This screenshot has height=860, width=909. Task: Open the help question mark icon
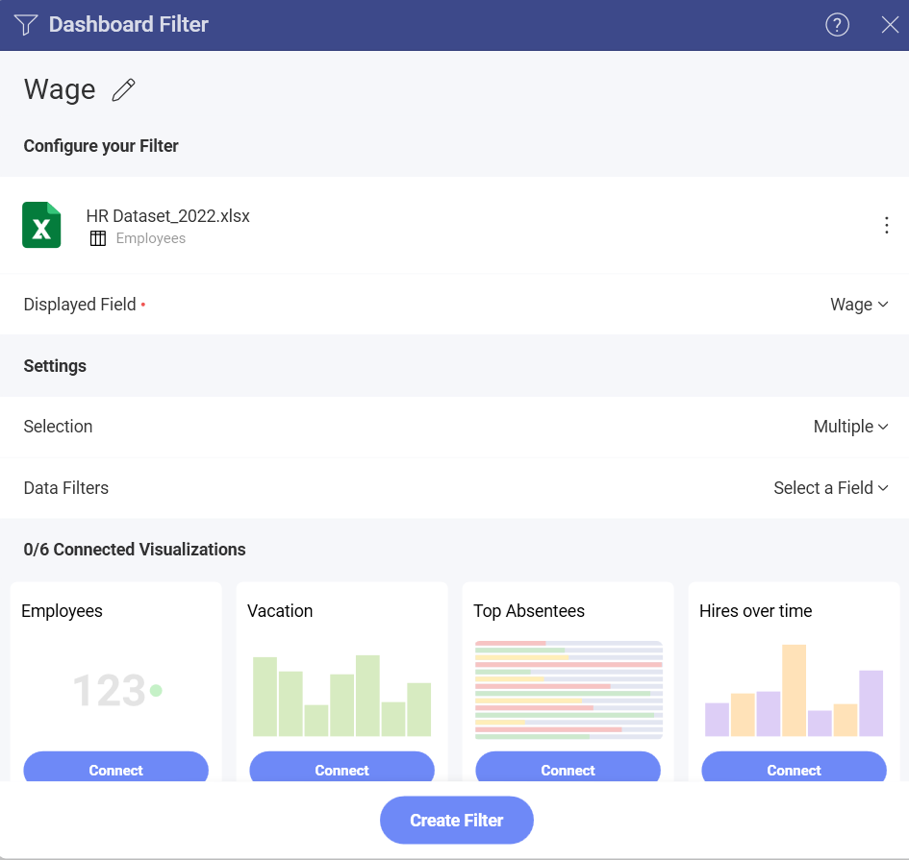point(837,25)
